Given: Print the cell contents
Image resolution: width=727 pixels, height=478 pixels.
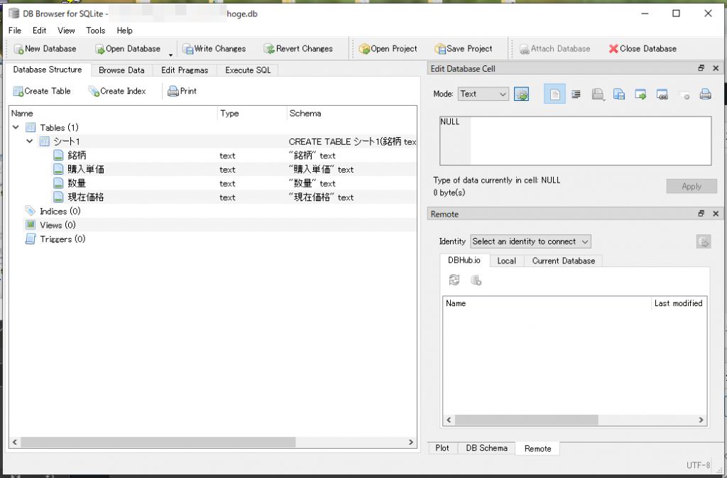Looking at the screenshot, I should [705, 93].
